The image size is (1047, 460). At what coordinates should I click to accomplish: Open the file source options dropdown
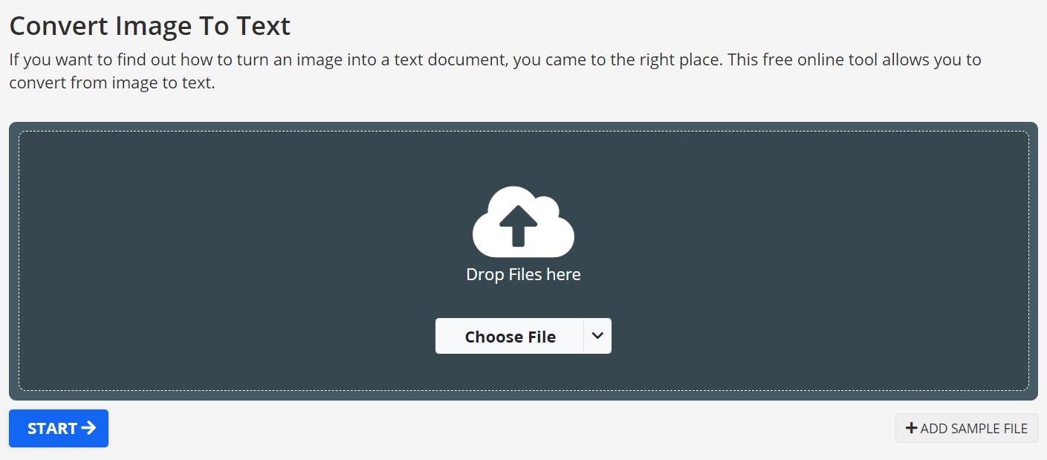pos(597,336)
